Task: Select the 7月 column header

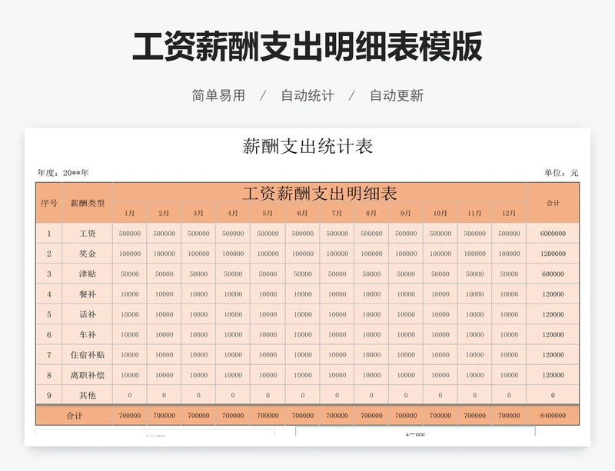Action: click(x=337, y=213)
